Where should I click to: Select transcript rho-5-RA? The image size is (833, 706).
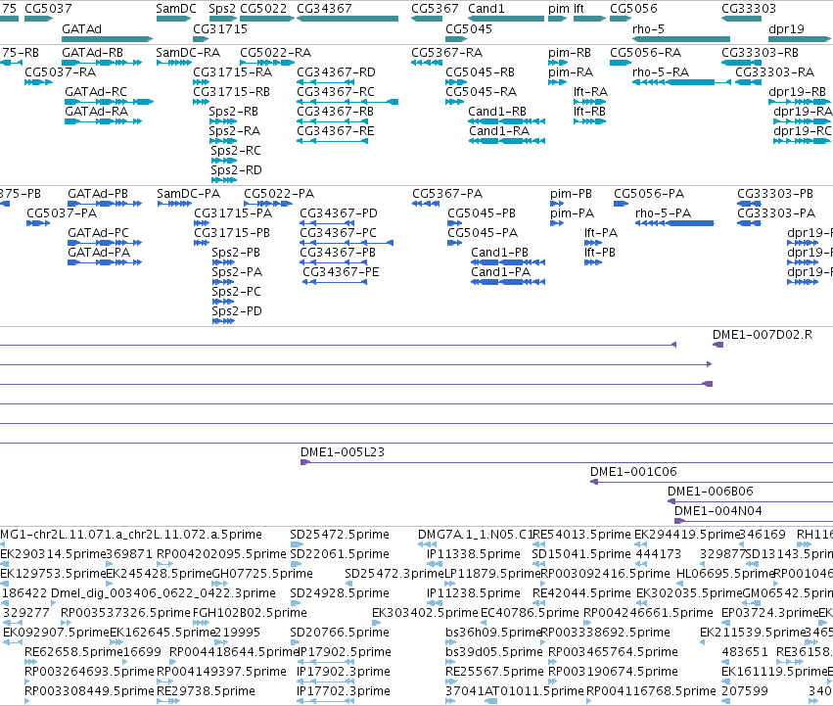tap(681, 82)
